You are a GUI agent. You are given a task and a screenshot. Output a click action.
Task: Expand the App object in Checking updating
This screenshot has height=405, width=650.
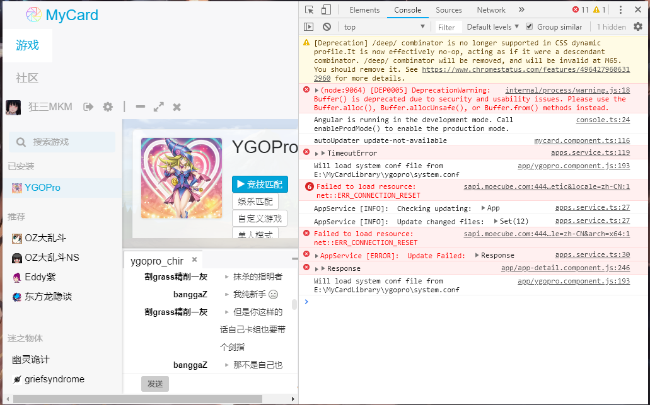tap(484, 208)
